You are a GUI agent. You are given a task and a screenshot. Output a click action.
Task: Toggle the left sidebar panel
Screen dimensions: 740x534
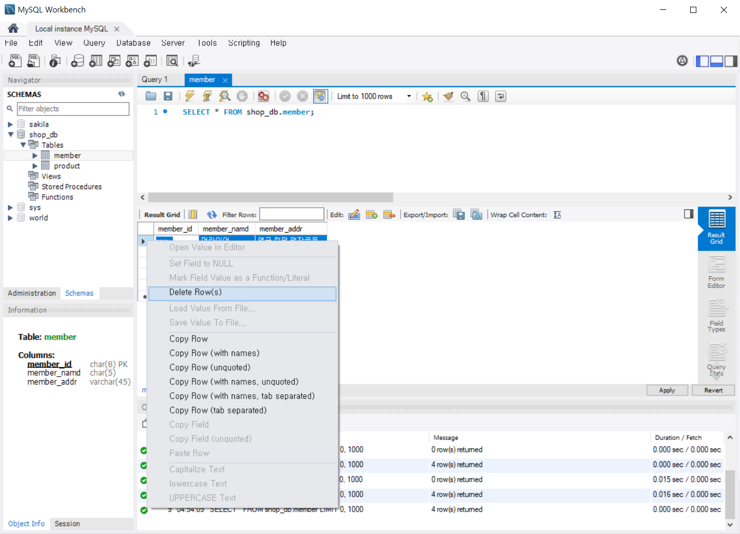tap(702, 61)
